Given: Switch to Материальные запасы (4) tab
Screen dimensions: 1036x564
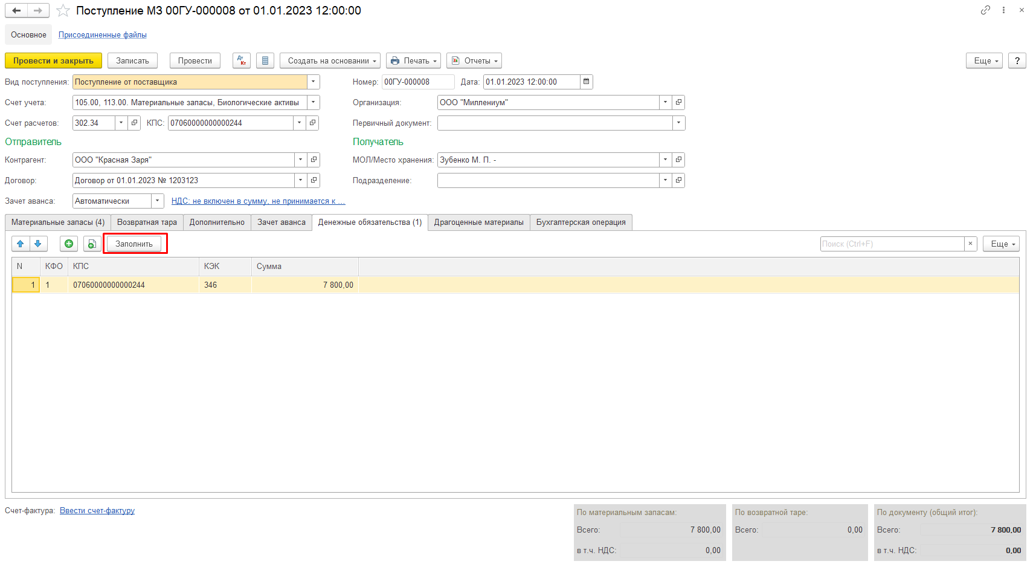Looking at the screenshot, I should click(58, 222).
